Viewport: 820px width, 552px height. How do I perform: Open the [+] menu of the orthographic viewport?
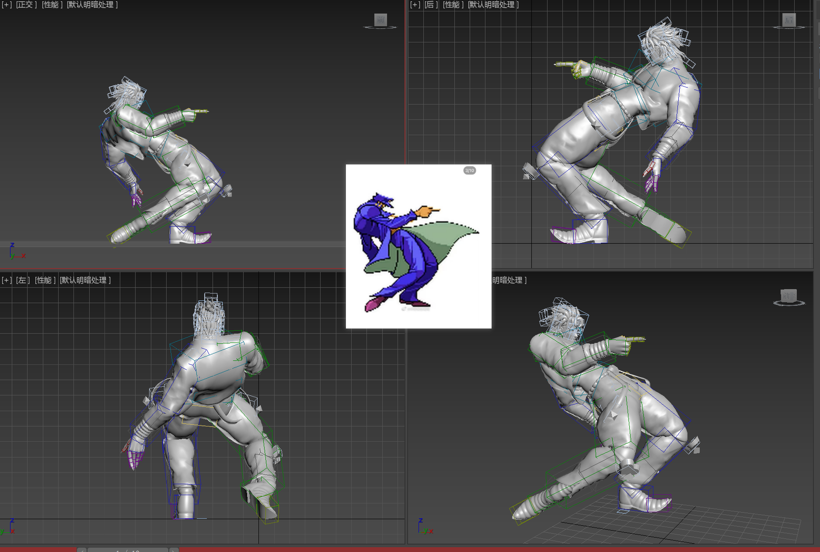click(x=7, y=5)
